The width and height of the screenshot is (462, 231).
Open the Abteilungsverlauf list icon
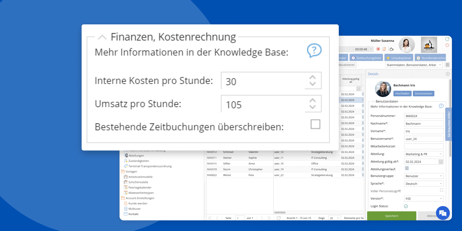(407, 168)
